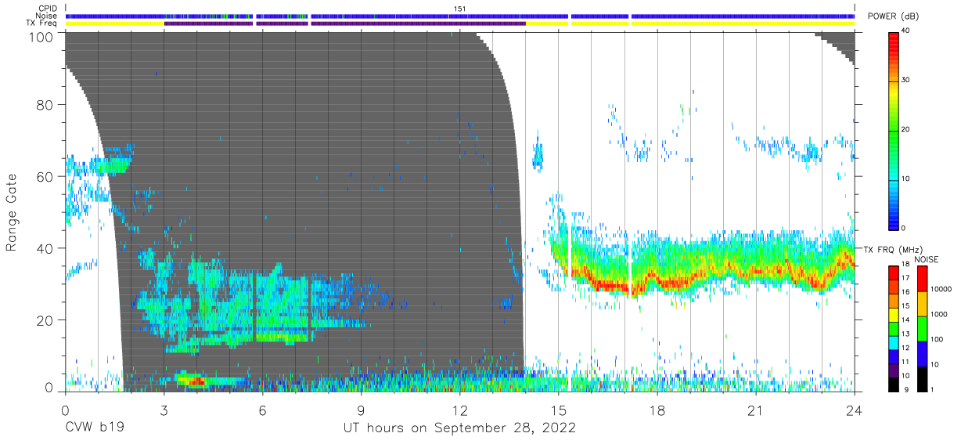Click the 18 tick on UT hours axis
961x444 pixels.
pos(657,410)
